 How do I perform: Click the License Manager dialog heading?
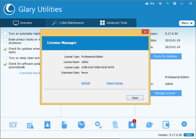point(62,43)
